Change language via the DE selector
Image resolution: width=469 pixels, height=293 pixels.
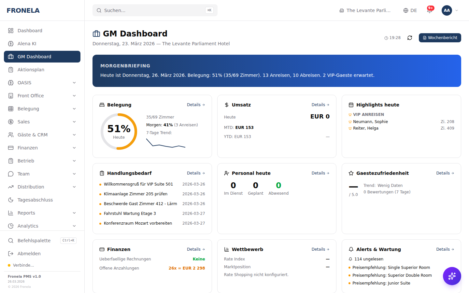(x=410, y=10)
